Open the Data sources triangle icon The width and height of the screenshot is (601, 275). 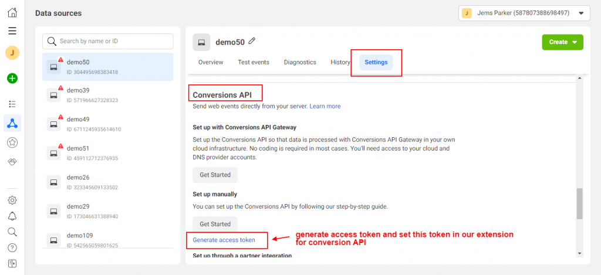coord(12,123)
